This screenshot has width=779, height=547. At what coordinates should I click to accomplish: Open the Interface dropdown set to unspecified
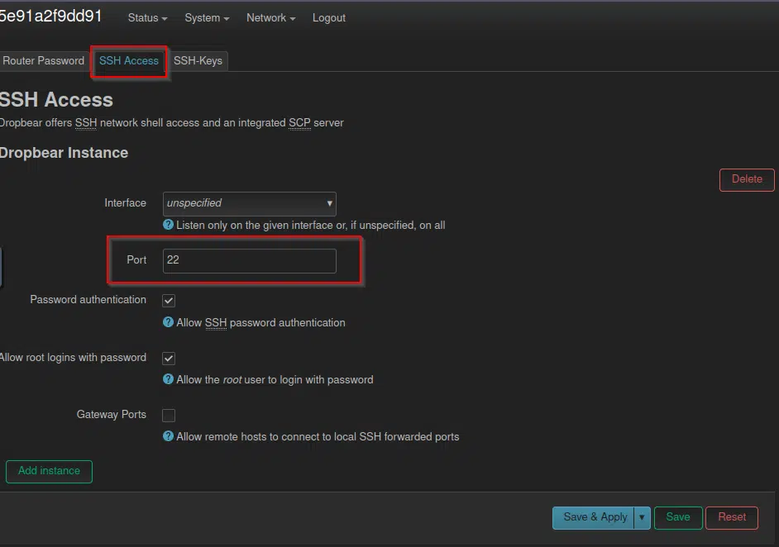(250, 203)
